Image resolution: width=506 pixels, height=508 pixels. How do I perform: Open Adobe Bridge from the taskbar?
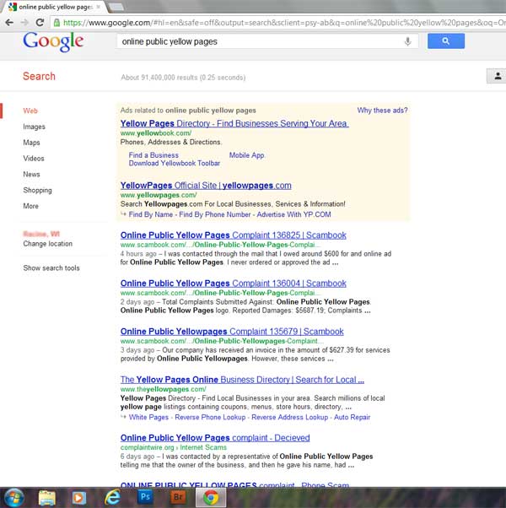point(178,497)
